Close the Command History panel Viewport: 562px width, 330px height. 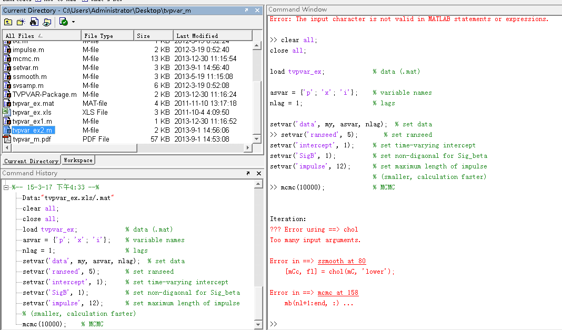point(258,173)
